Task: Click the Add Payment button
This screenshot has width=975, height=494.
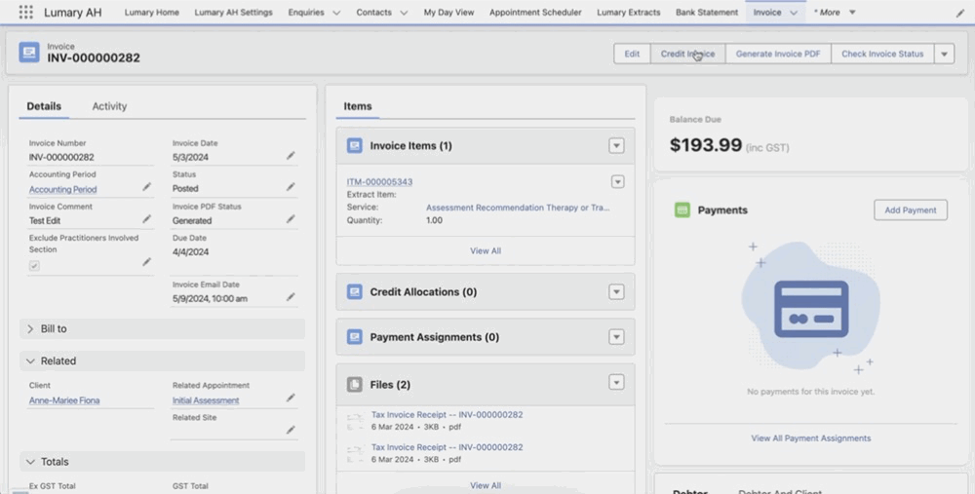Action: tap(910, 209)
